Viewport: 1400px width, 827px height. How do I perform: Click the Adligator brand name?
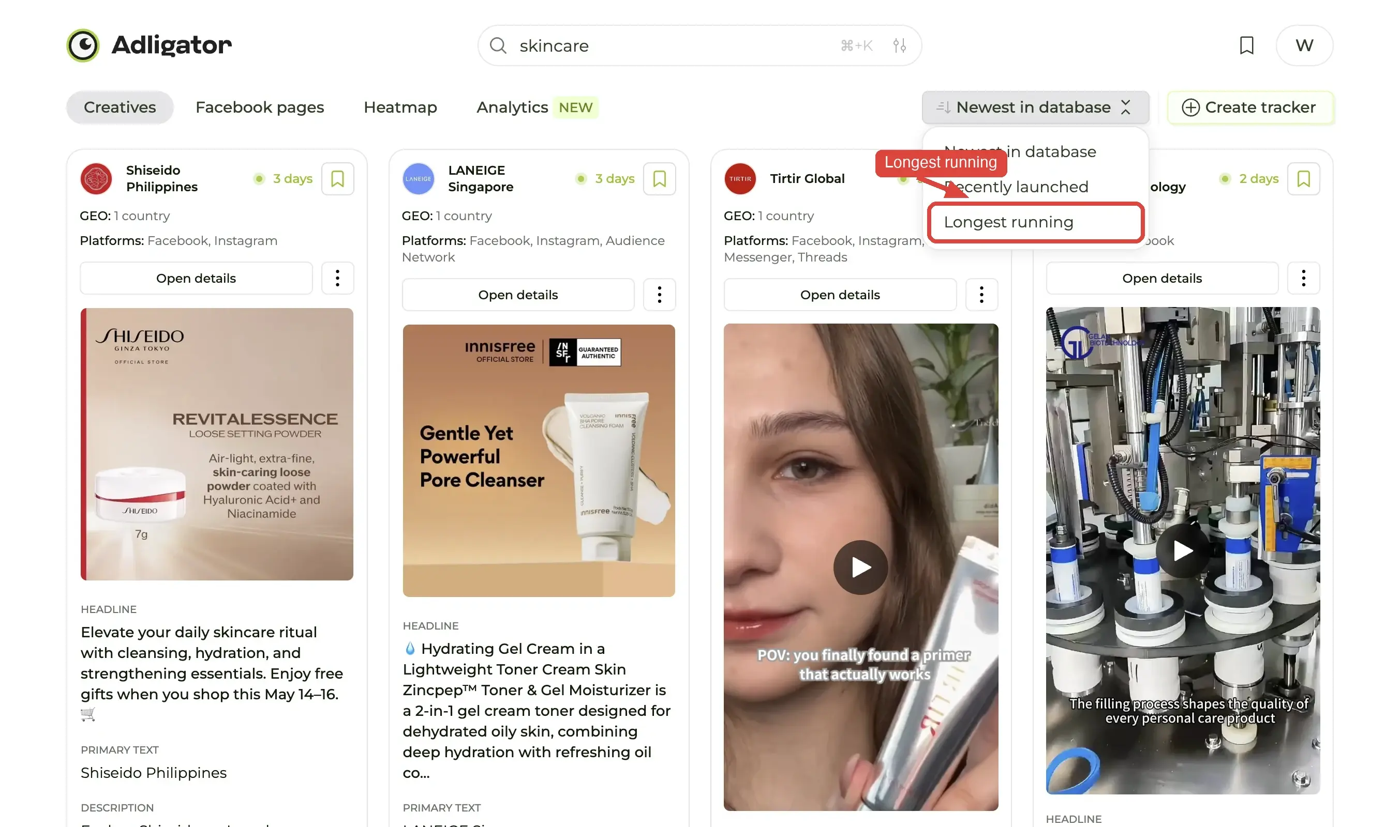172,45
